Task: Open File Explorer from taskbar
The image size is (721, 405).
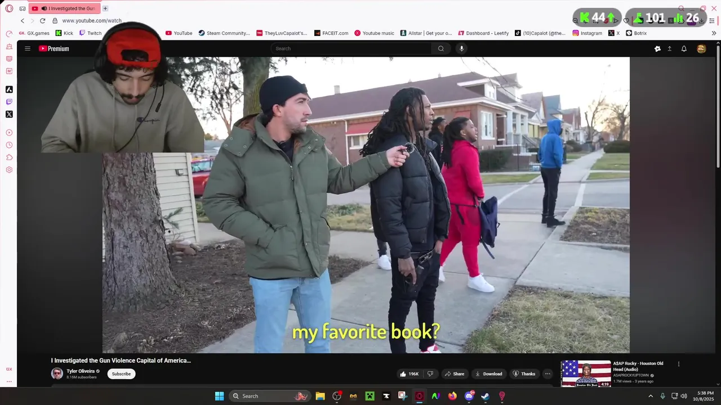Action: pyautogui.click(x=320, y=396)
